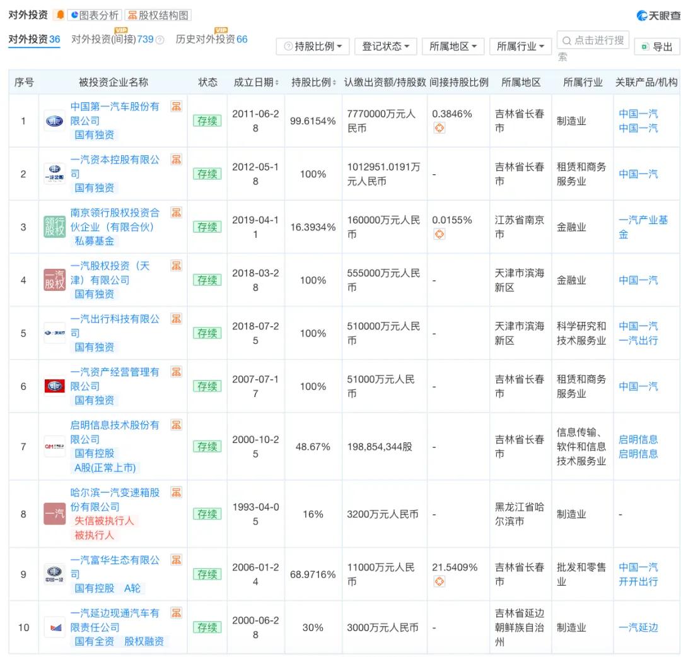The width and height of the screenshot is (681, 657).
Task: Open equity structure icon for 启明信息技术股份有限公司
Action: click(177, 425)
